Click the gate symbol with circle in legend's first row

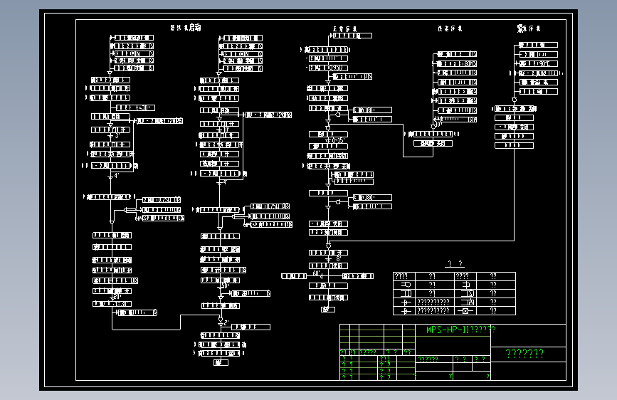pyautogui.click(x=406, y=284)
